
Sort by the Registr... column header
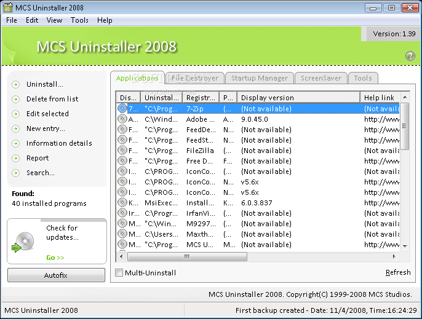click(x=201, y=98)
